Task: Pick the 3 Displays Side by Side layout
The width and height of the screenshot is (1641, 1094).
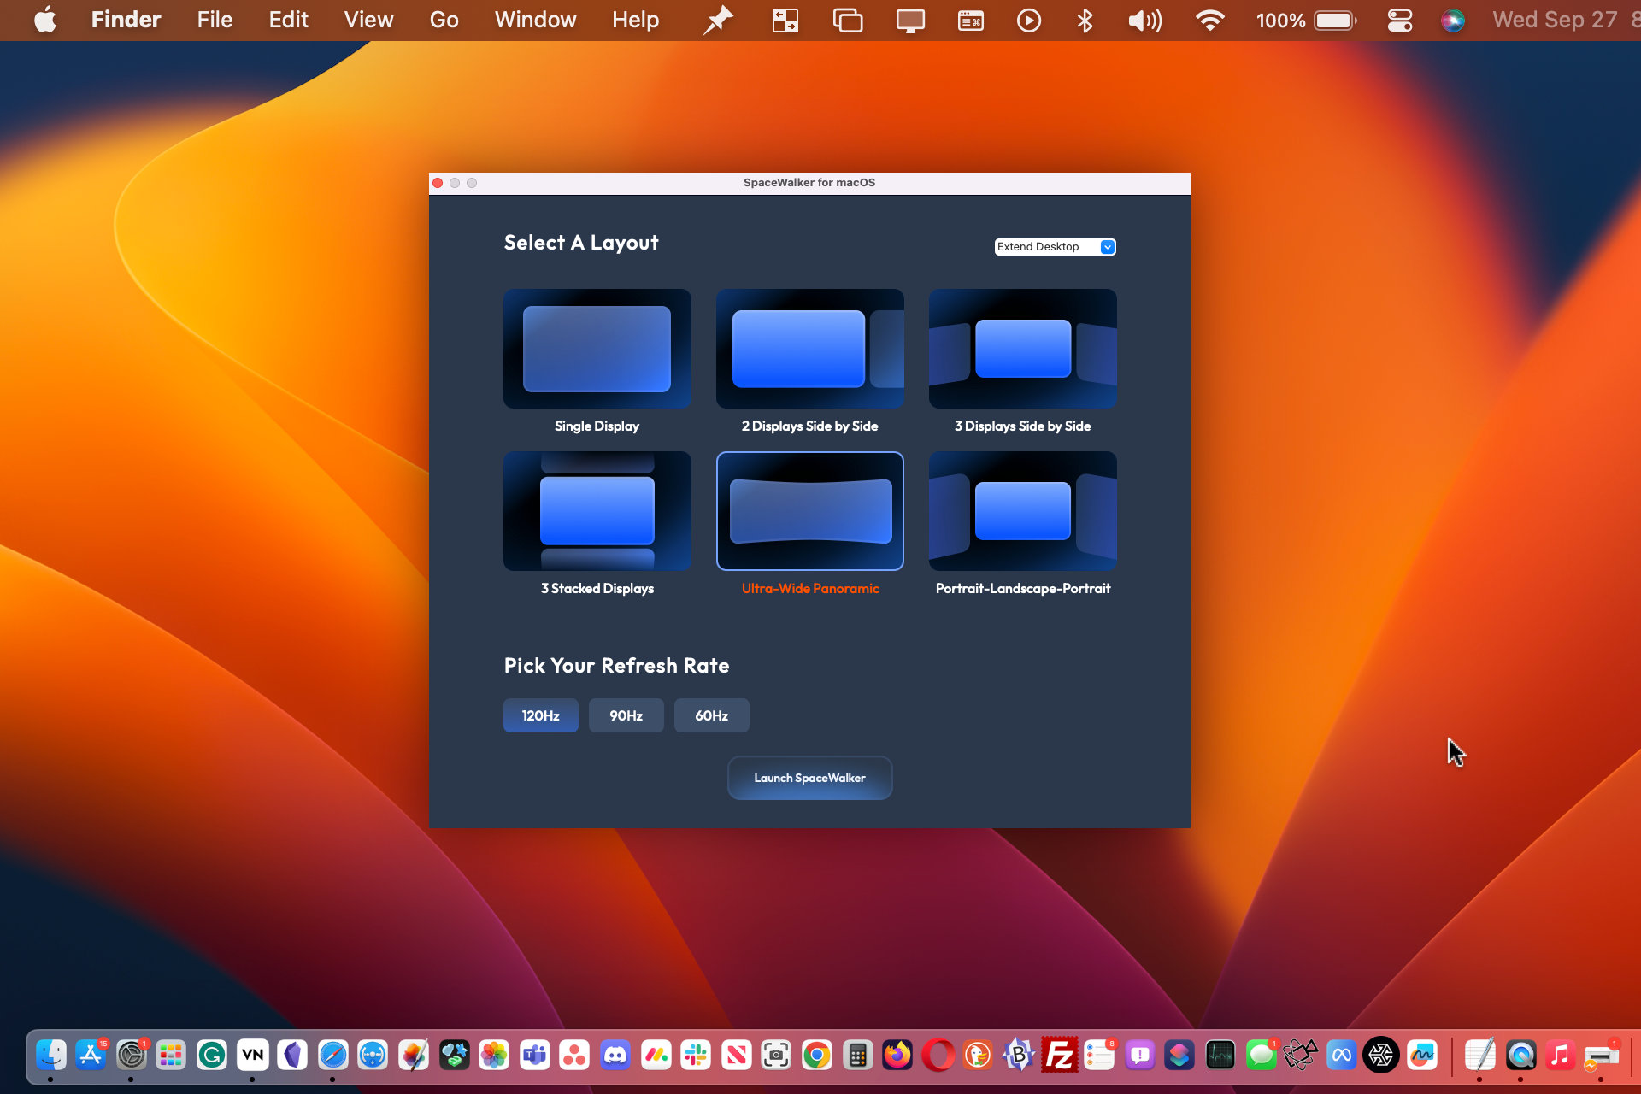Action: pos(1022,348)
